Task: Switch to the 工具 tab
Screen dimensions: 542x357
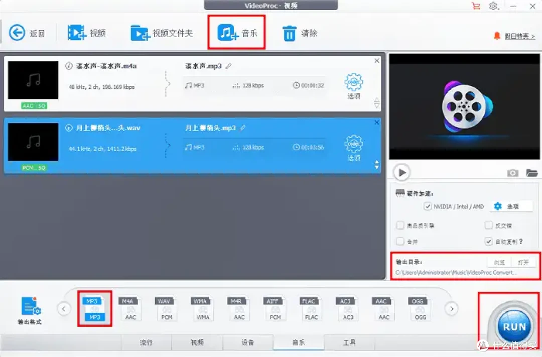Action: click(349, 342)
